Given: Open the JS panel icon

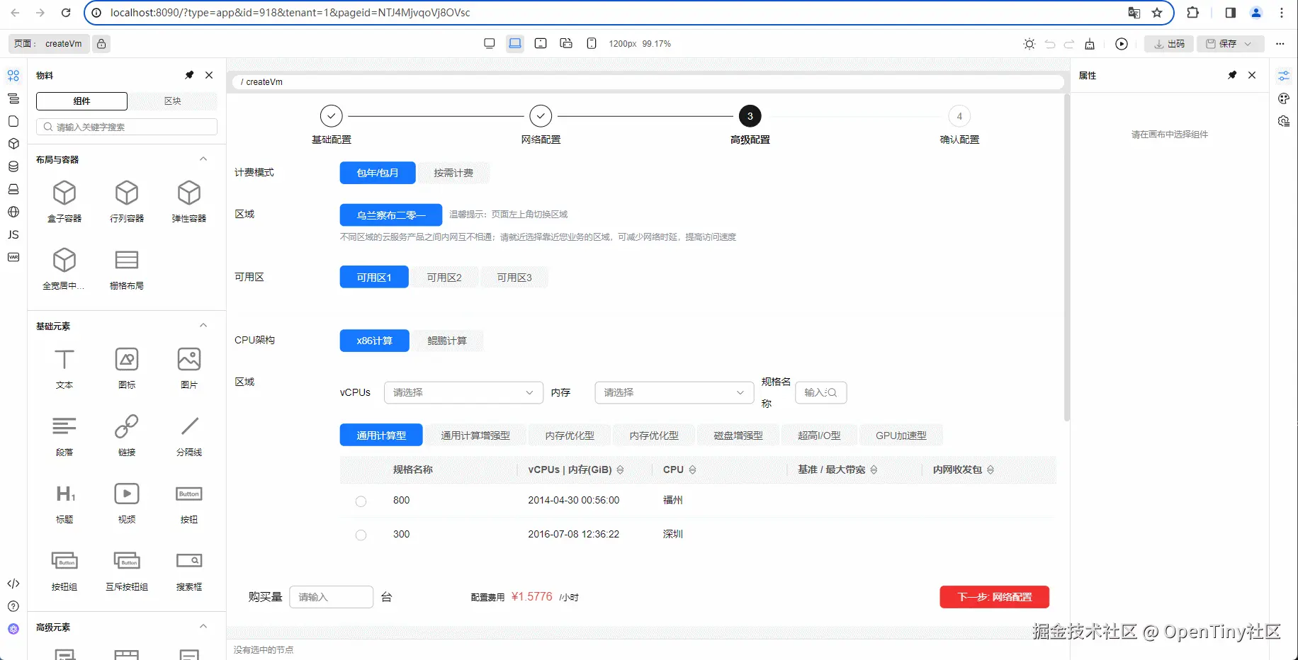Looking at the screenshot, I should (13, 234).
